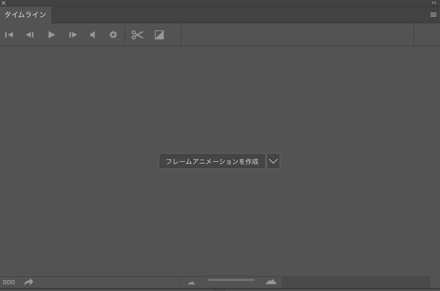Screen dimensions: 440x291
Task: Convert to frame animation with the three-squares icon
Action: click(x=9, y=282)
